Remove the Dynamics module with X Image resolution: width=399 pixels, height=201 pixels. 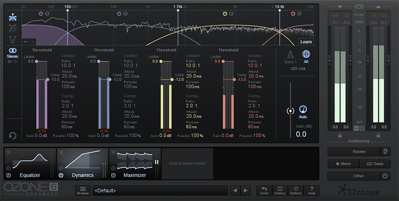(61, 152)
